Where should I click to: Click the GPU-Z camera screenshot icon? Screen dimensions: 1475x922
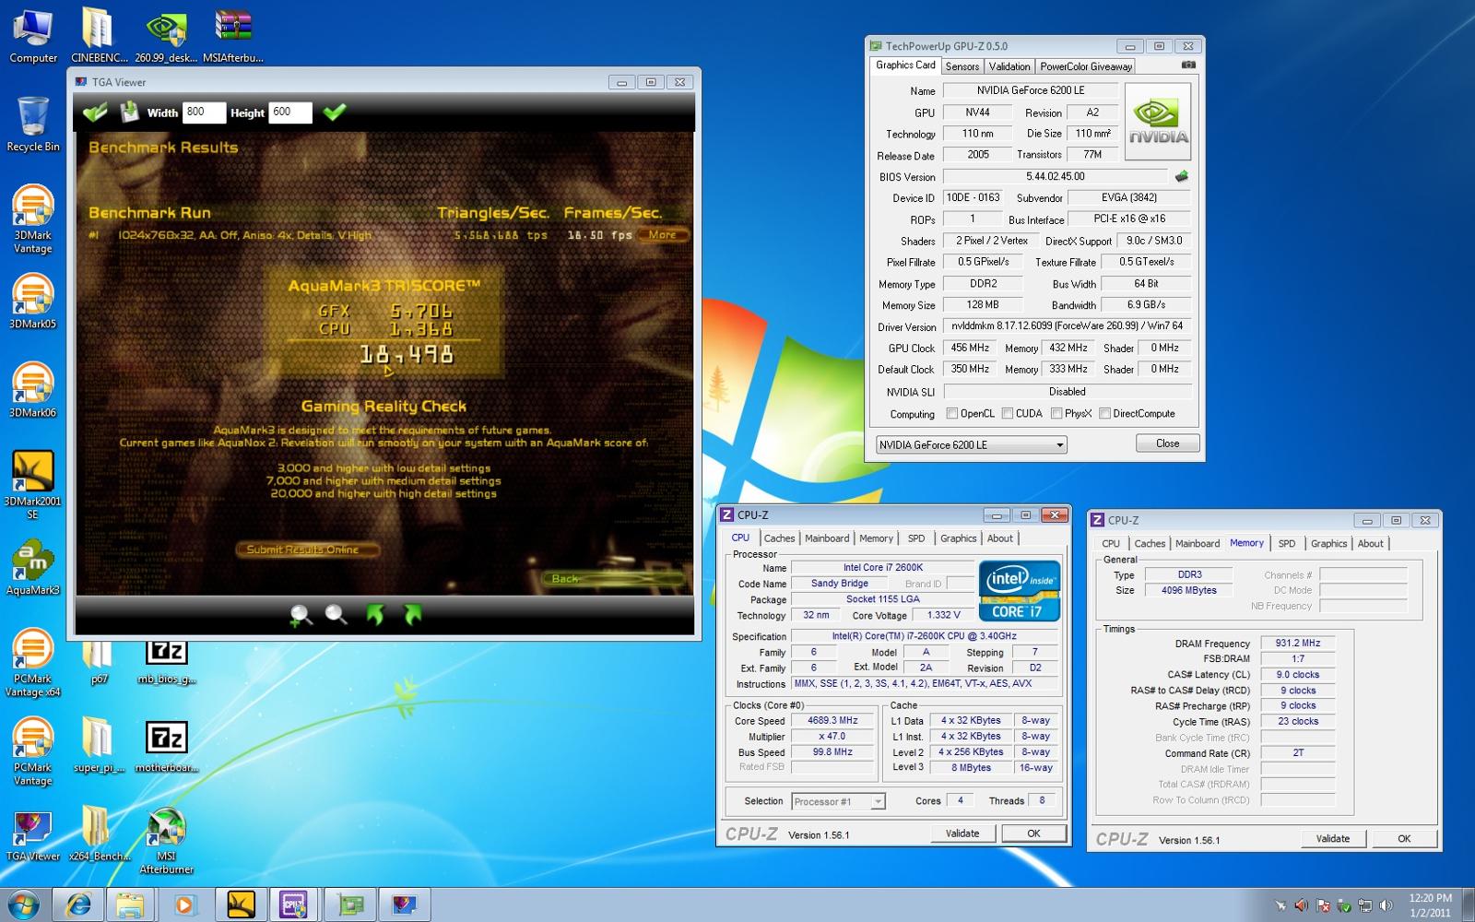click(1188, 65)
